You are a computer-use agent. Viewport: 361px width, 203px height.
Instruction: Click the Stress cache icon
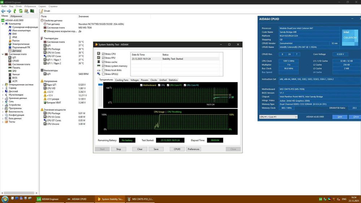coord(99,62)
